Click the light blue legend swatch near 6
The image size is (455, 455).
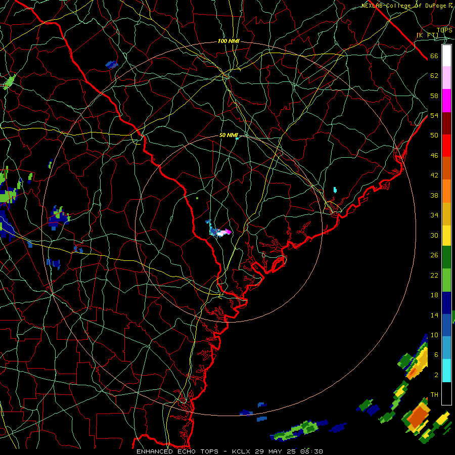446,348
